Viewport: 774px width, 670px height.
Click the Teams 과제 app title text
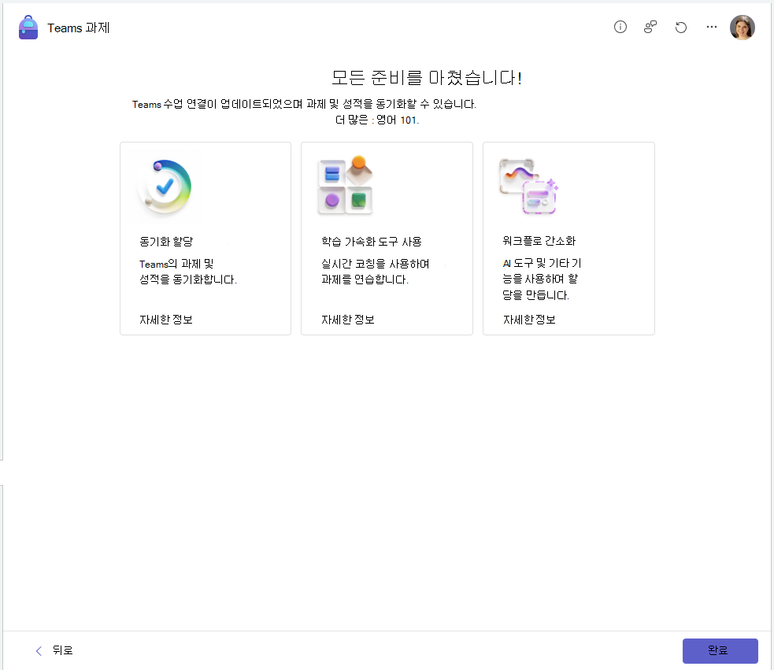click(x=79, y=28)
